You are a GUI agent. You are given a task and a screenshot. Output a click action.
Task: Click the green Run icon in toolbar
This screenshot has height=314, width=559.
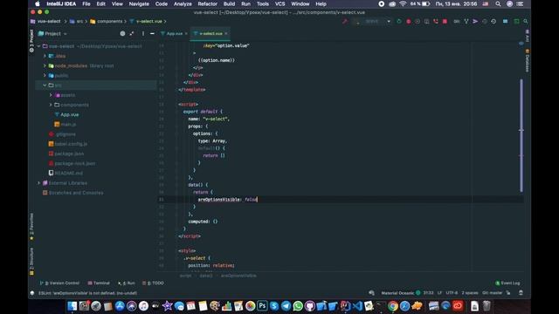399,21
